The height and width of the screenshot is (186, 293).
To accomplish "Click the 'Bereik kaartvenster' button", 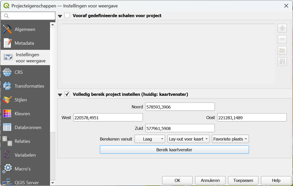I will (x=174, y=150).
